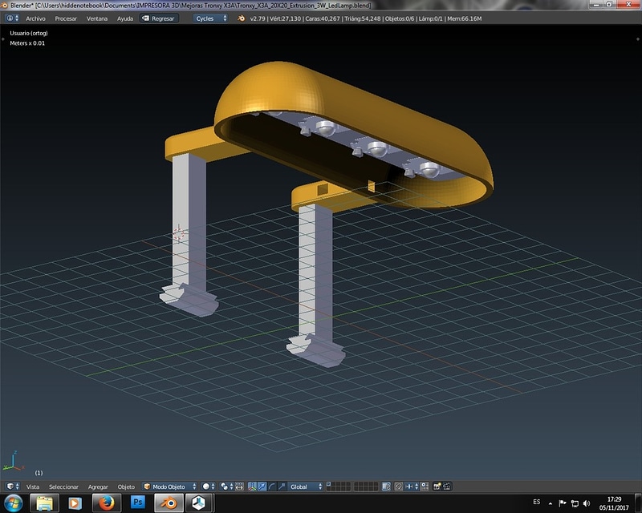
Task: Click the Lámp:0/1 statistic
Action: [x=430, y=18]
